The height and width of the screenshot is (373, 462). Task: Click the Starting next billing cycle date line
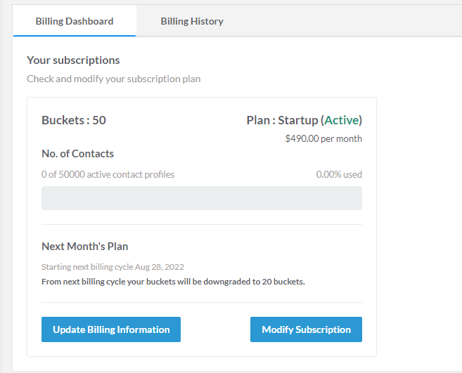pyautogui.click(x=113, y=267)
